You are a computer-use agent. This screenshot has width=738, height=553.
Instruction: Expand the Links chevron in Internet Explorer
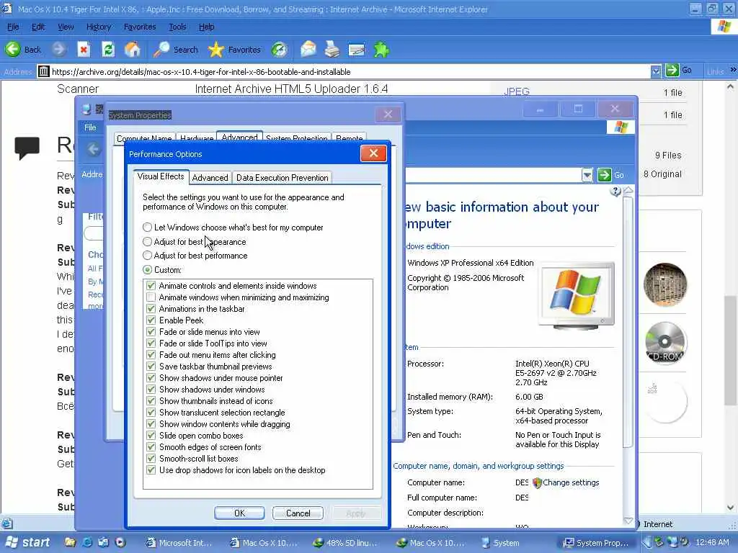733,70
